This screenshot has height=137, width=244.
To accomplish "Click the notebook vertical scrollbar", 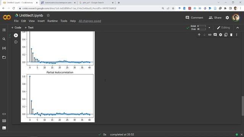I will pos(242,106).
